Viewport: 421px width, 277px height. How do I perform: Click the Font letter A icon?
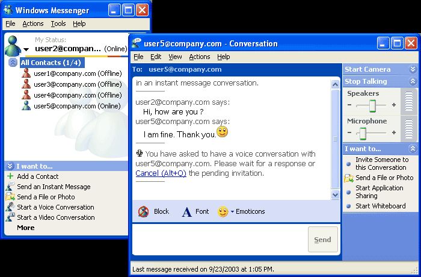coord(186,211)
